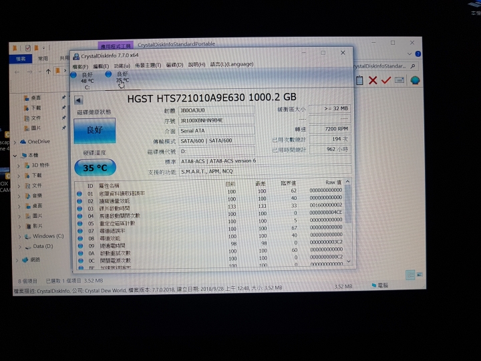Switch Explorer to large icons view
This screenshot has width=481, height=361.
tap(420, 275)
